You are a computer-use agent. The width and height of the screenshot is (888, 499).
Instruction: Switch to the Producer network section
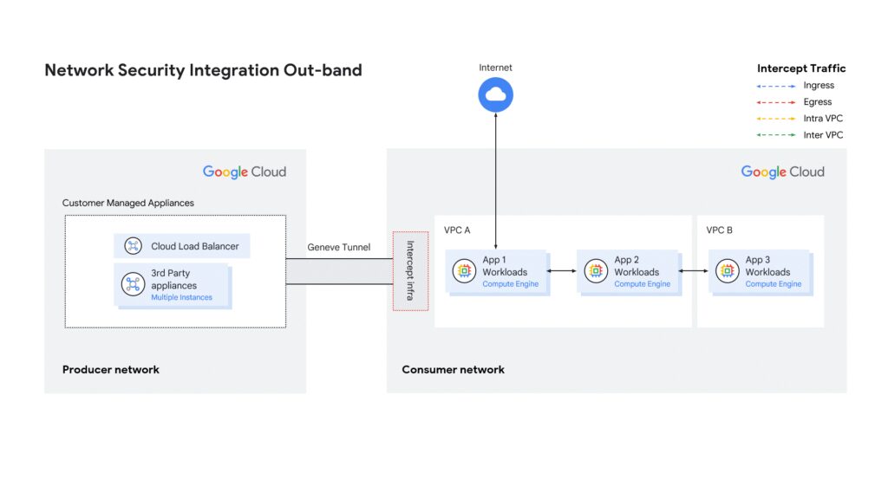110,369
